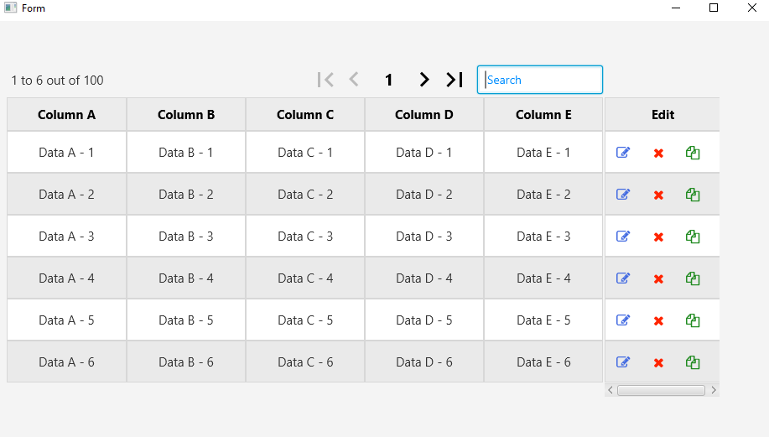The height and width of the screenshot is (437, 769).
Task: Select the Column E header
Action: coord(543,115)
